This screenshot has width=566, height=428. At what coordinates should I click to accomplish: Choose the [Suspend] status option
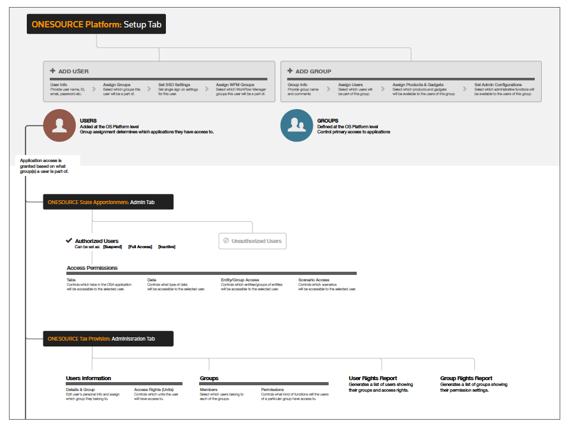112,247
